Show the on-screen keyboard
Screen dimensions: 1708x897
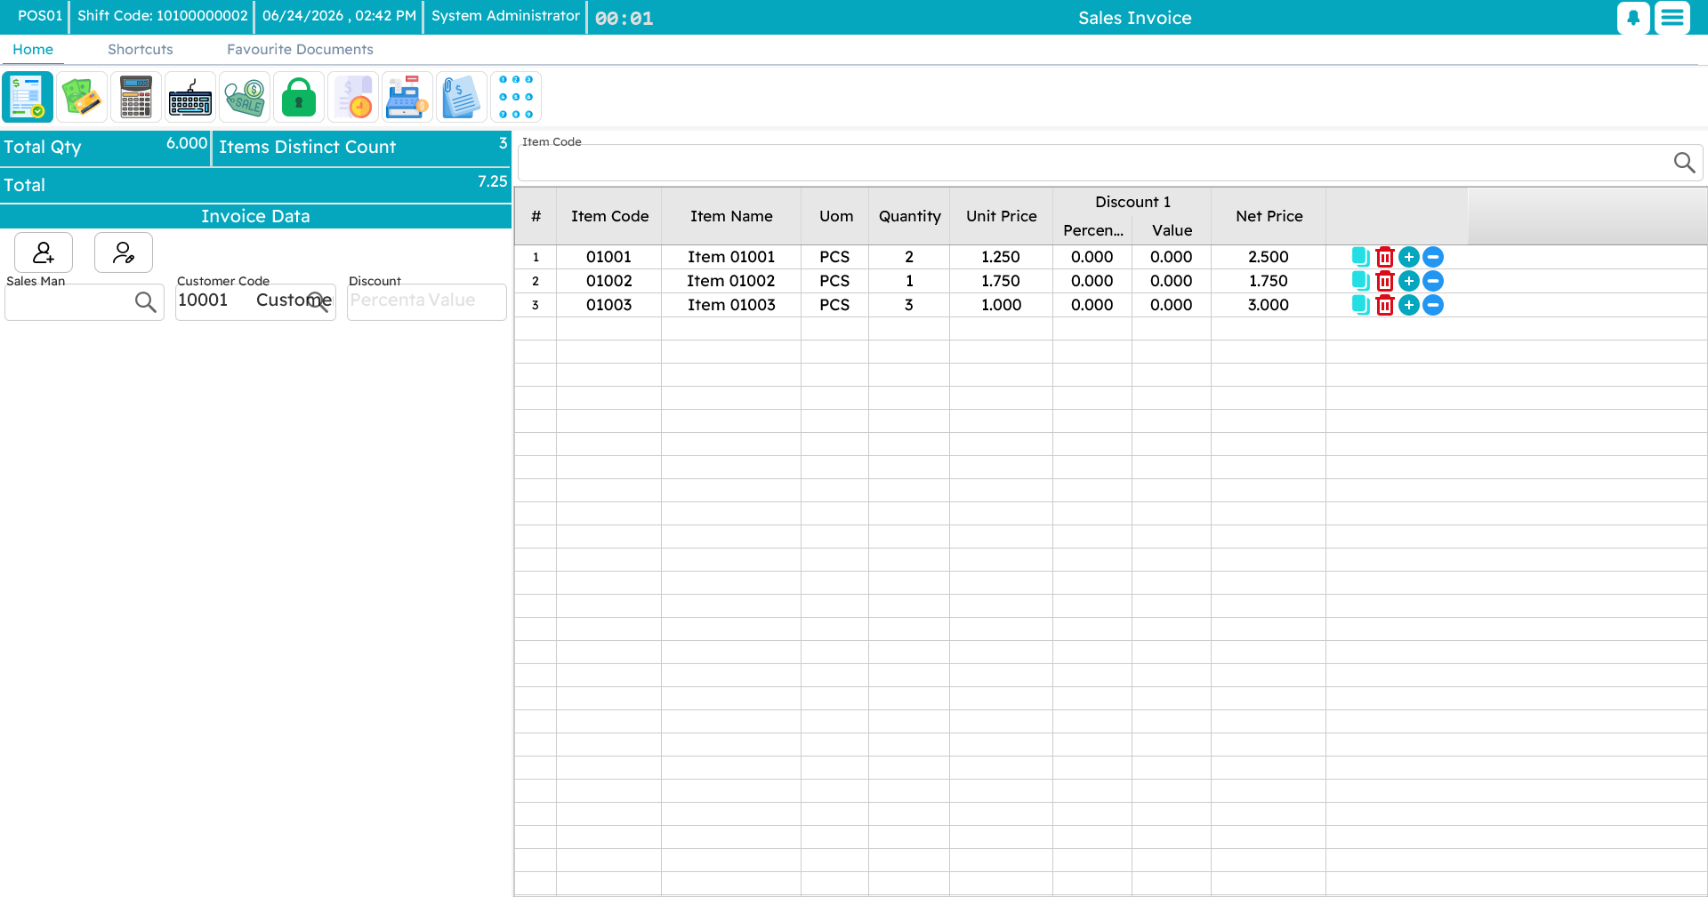(x=190, y=97)
